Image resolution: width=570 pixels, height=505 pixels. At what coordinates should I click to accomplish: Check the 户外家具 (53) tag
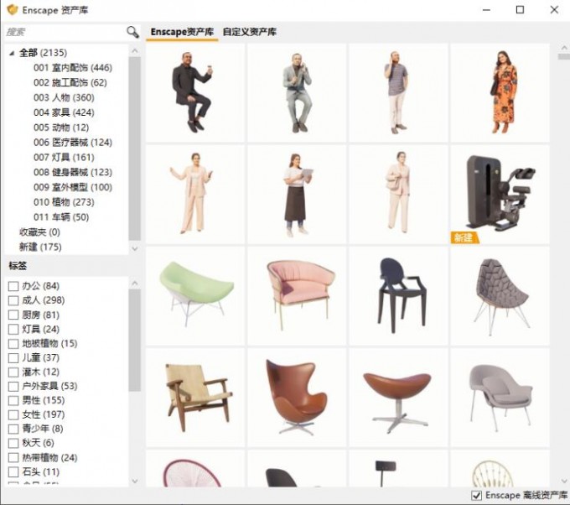coord(13,386)
